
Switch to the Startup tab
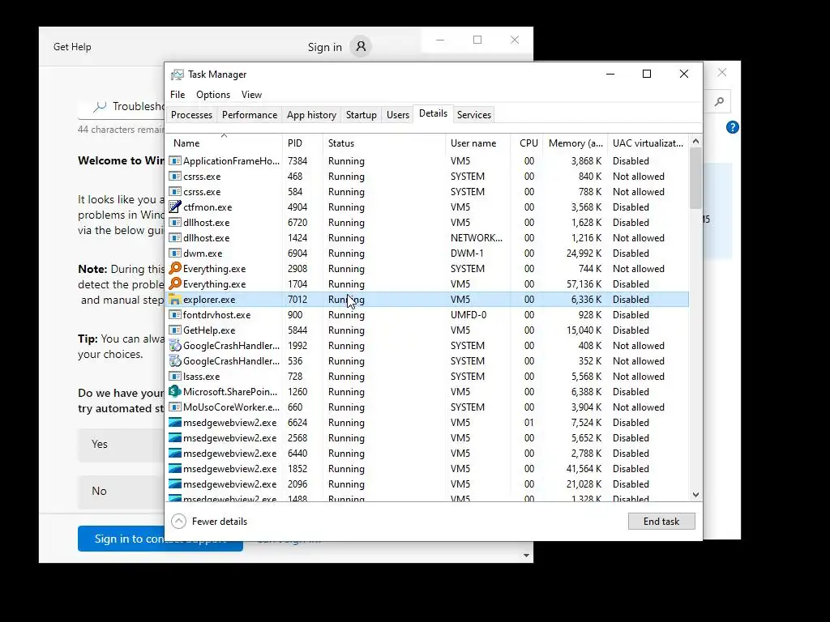point(361,115)
